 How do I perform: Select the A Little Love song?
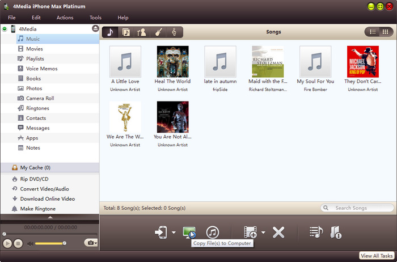125,61
